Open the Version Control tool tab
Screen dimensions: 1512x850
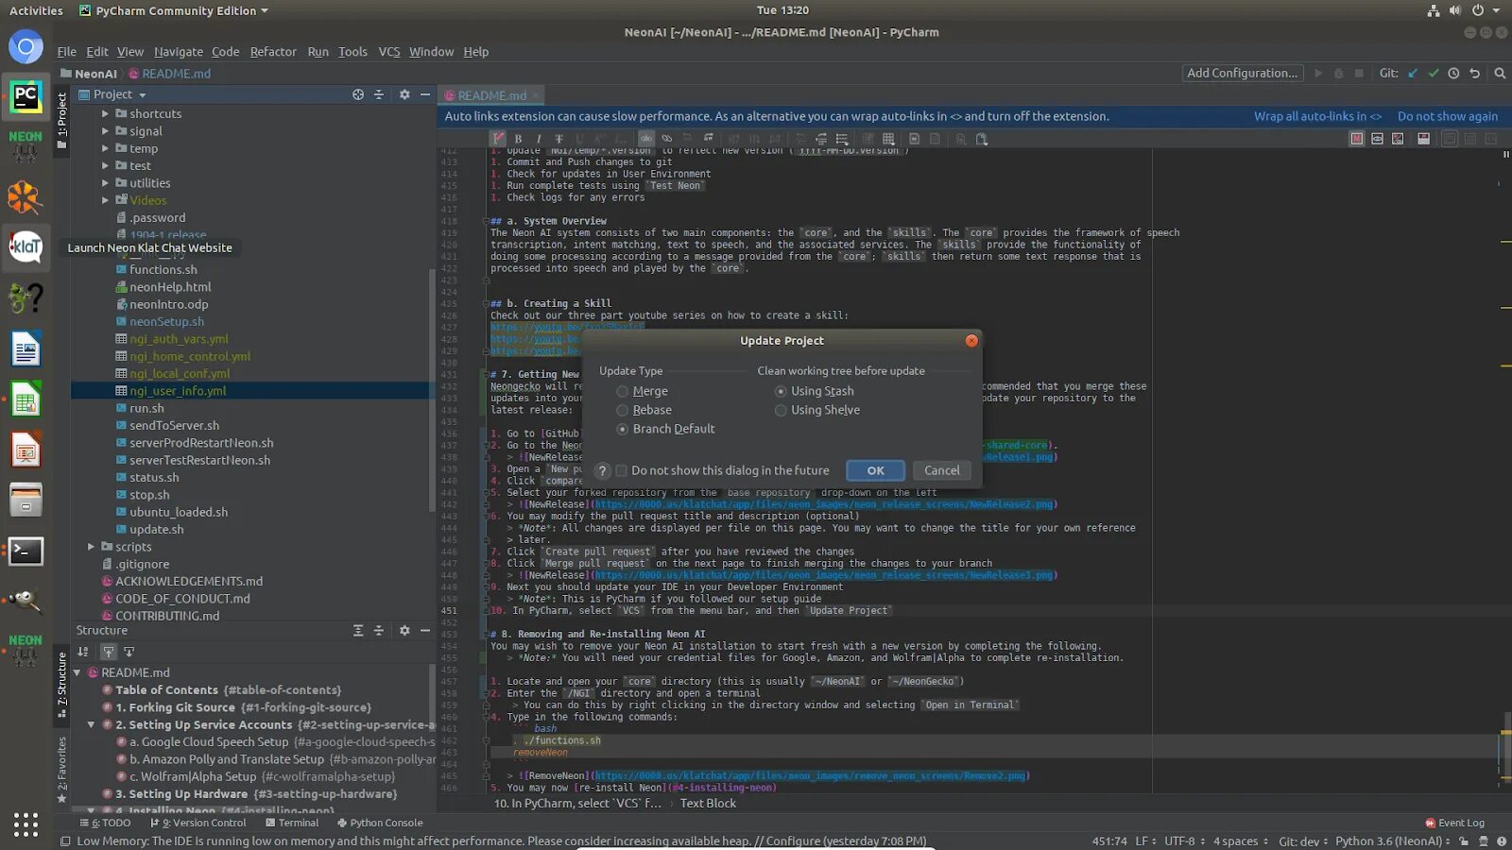pos(198,823)
